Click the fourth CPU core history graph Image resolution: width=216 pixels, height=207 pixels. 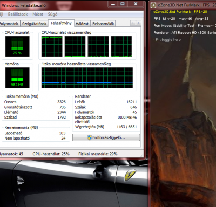click(x=121, y=46)
